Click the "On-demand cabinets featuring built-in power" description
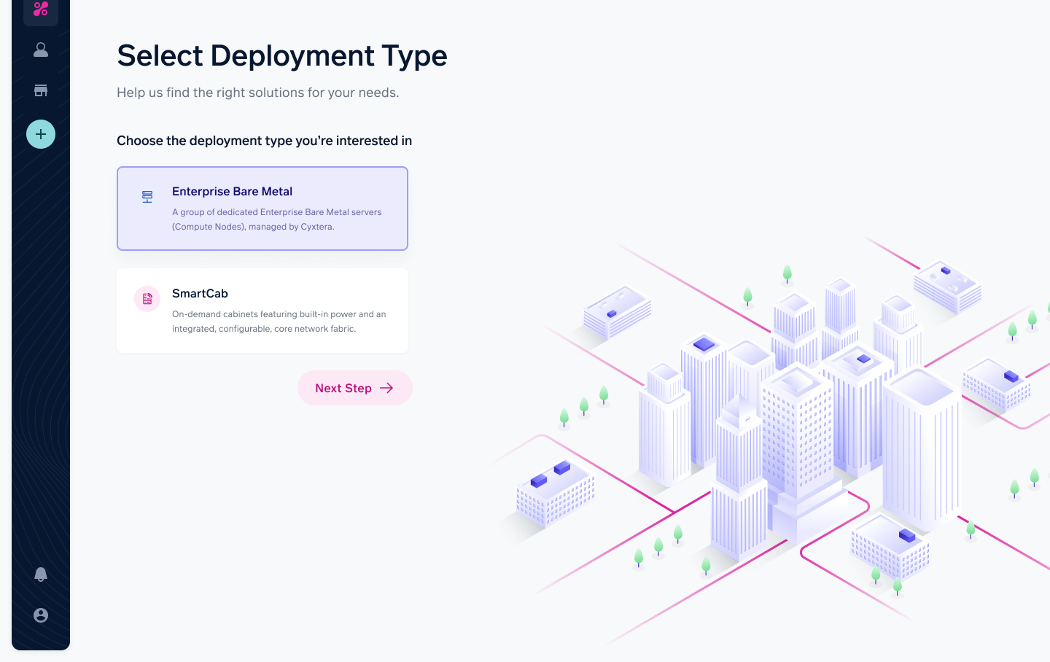This screenshot has width=1050, height=662. 279,322
